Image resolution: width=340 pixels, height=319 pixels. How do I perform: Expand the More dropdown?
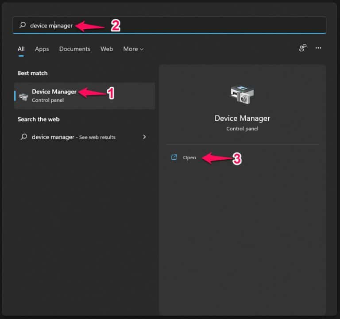click(133, 49)
